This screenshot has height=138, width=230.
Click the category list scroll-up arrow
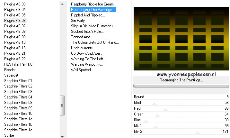pos(62,4)
